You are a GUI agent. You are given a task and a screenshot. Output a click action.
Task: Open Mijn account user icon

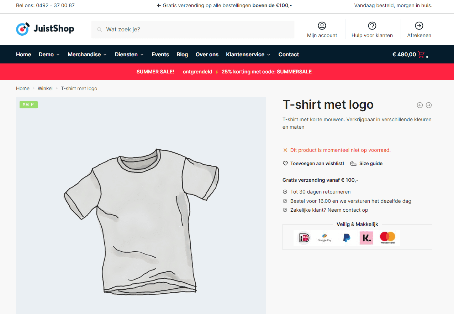tap(322, 26)
